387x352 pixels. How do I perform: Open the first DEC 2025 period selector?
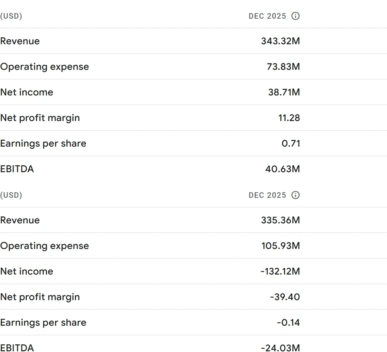[x=267, y=16]
